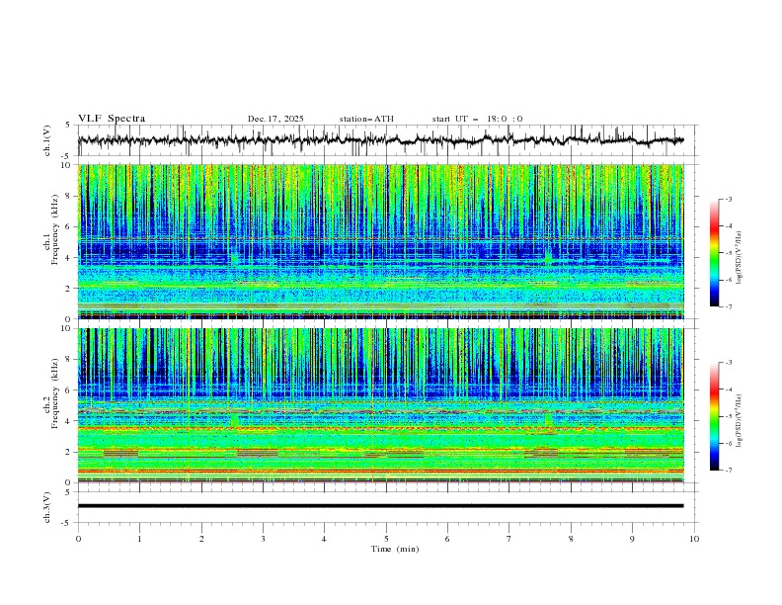
Task: Click the ch.3 flat voltage trace
Action: click(380, 506)
